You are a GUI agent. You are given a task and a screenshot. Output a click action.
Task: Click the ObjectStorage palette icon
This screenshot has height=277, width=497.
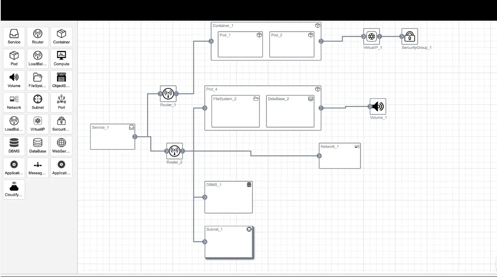tap(61, 81)
